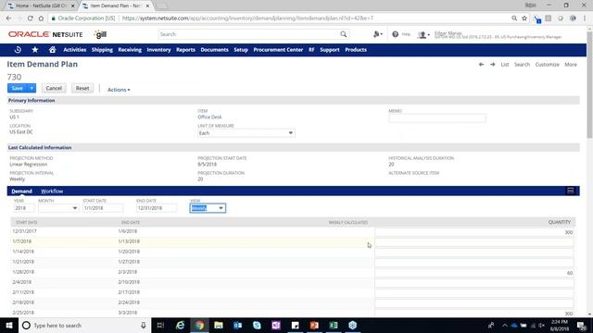The height and width of the screenshot is (333, 593).
Task: Switch to the Workflow subtab
Action: tap(52, 191)
